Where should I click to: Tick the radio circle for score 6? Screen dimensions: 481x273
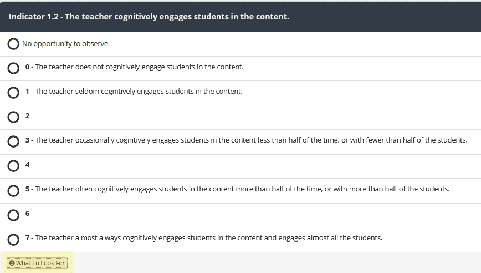[13, 215]
